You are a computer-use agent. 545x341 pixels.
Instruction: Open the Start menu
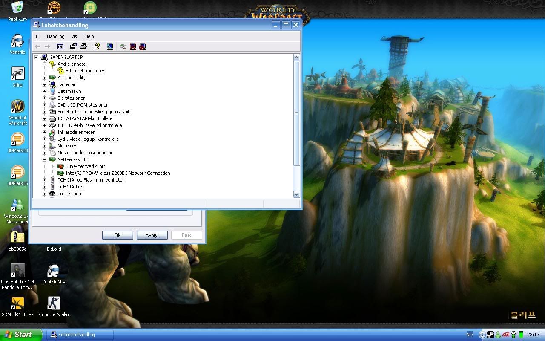click(x=21, y=335)
